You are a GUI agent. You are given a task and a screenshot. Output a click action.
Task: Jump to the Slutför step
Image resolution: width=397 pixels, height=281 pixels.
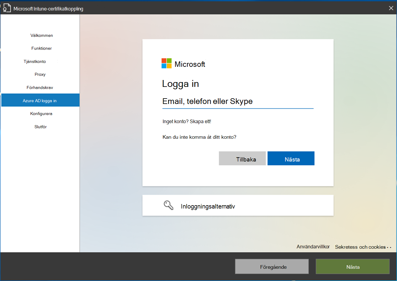click(40, 127)
